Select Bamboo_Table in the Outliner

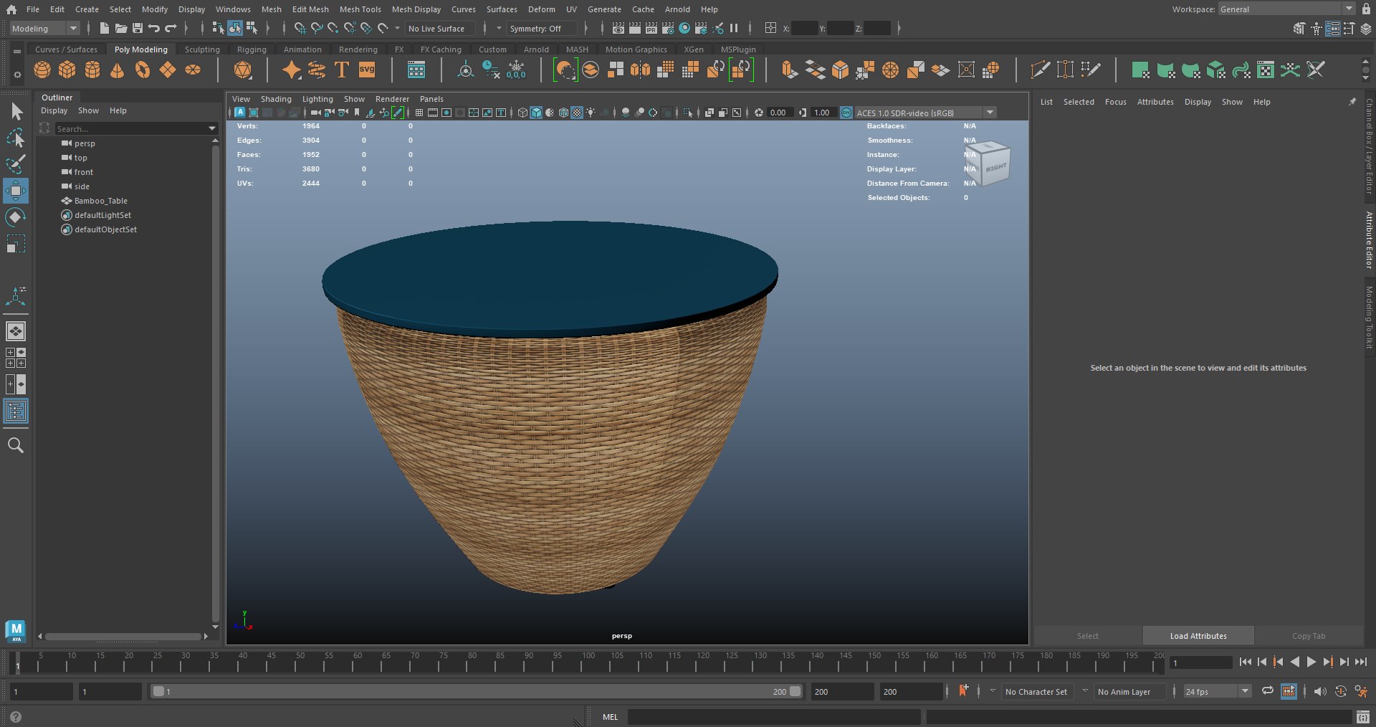(100, 201)
